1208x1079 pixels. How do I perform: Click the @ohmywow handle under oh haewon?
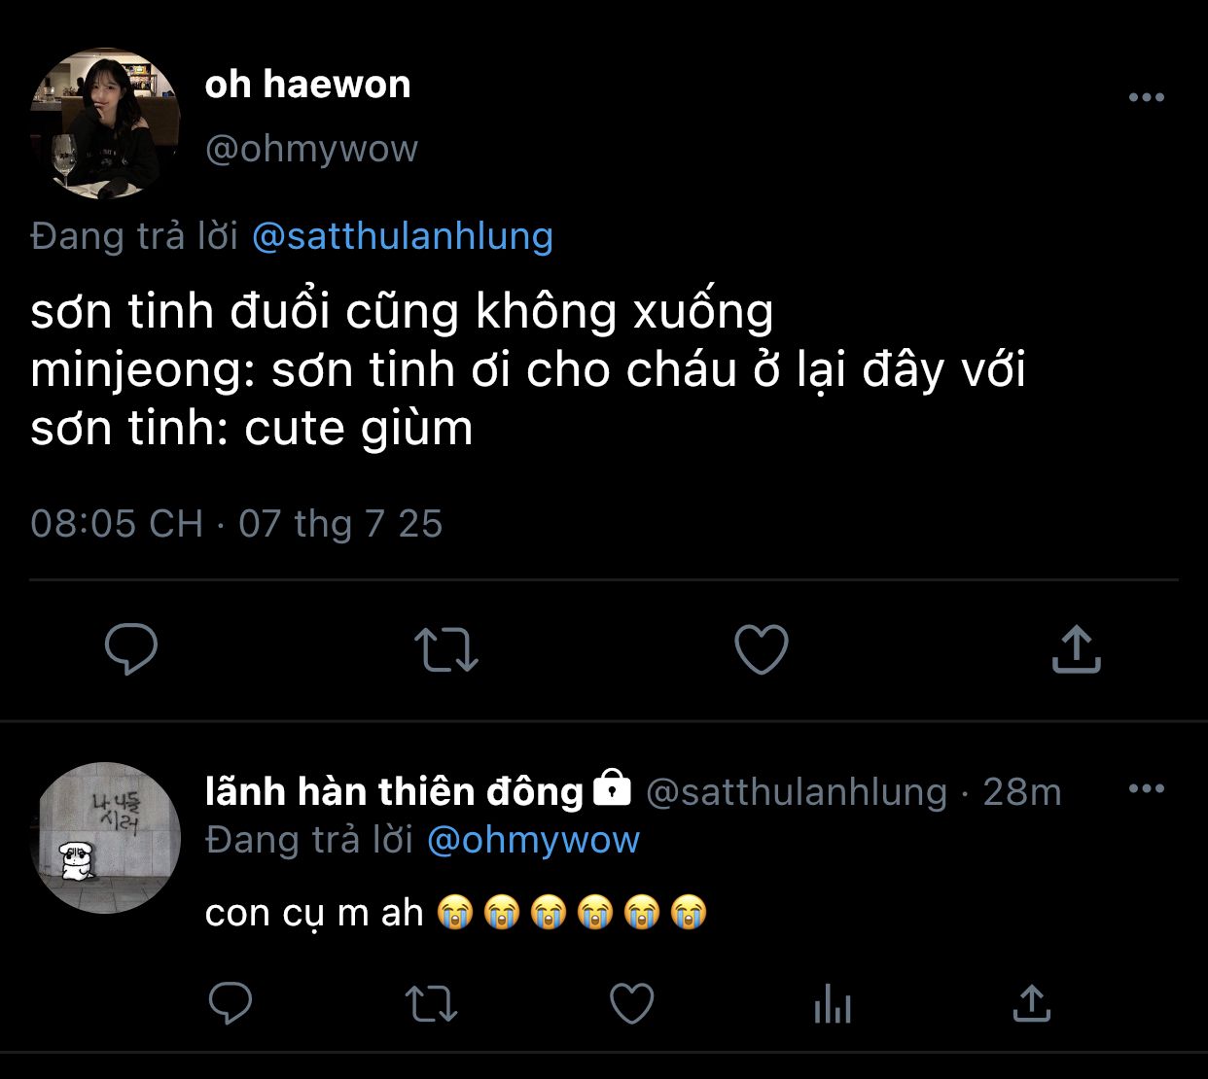pos(311,149)
